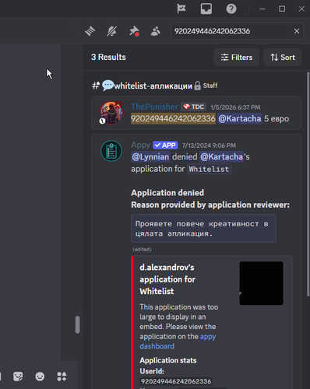310x389 pixels.
Task: Click the 1/5/2026 6:37 PM timestamp
Action: pos(235,107)
